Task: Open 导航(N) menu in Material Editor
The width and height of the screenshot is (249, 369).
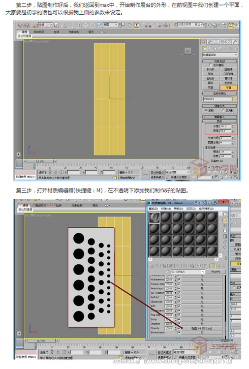Action: pyautogui.click(x=179, y=209)
